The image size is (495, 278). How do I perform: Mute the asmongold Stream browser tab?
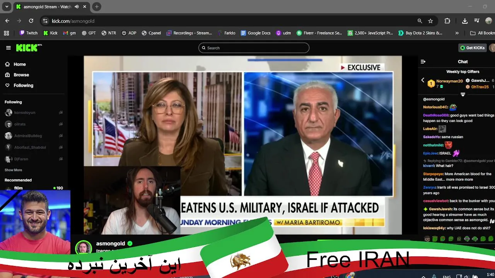[x=77, y=7]
